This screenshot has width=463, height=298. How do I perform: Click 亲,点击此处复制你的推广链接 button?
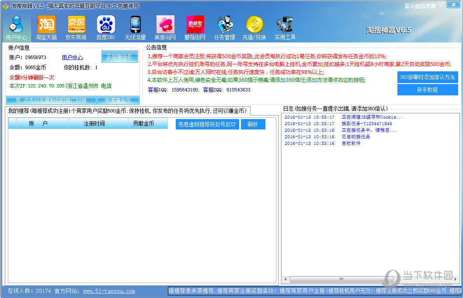(x=52, y=100)
